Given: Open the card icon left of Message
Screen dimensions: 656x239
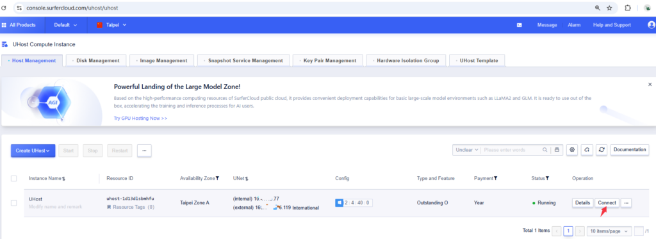Looking at the screenshot, I should pos(519,25).
